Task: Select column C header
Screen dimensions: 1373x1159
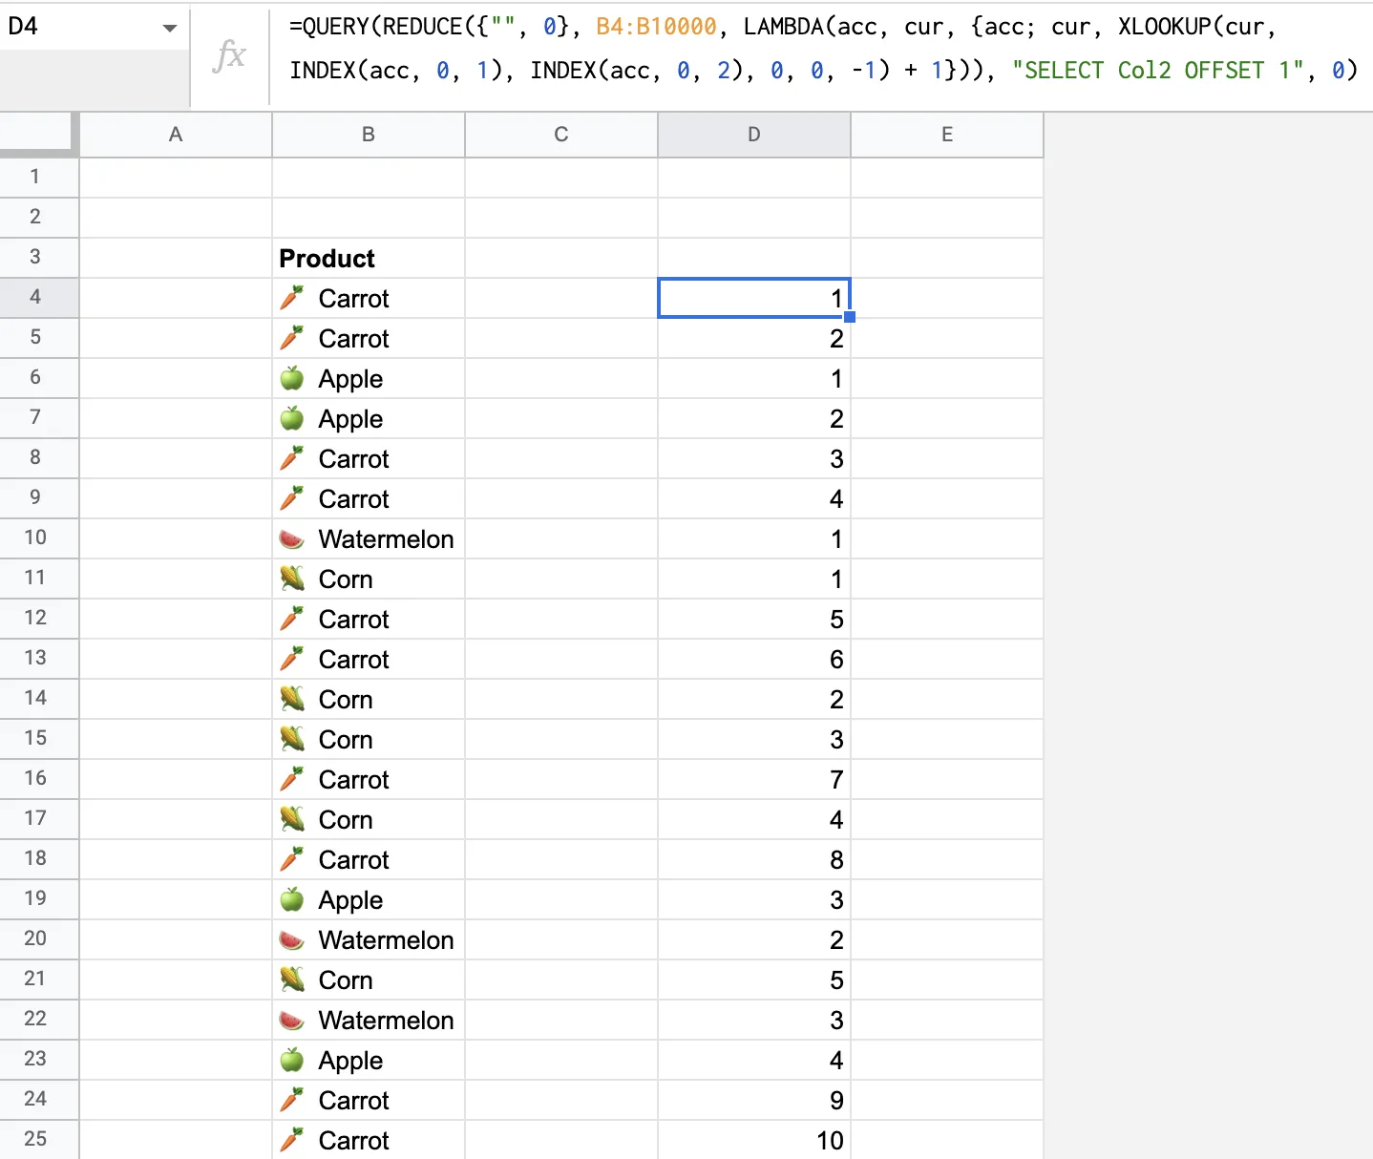Action: pyautogui.click(x=561, y=135)
